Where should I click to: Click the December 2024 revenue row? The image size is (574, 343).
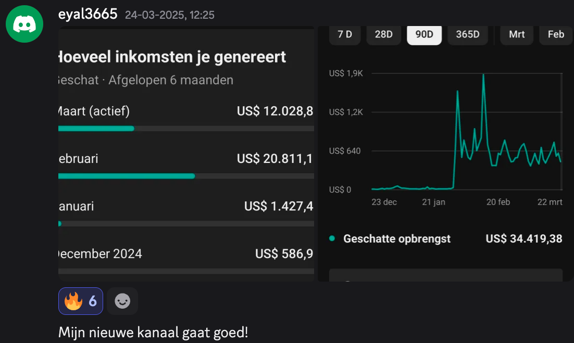click(x=186, y=254)
